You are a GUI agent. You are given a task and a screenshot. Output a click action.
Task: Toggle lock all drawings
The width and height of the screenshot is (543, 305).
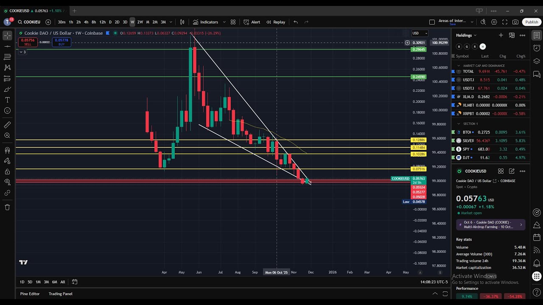point(7,172)
